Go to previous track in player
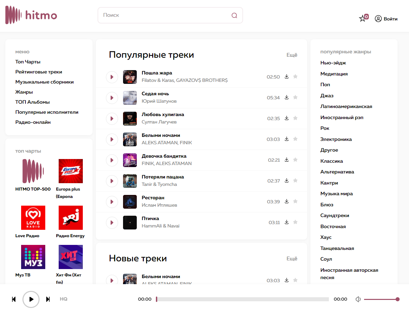409x313 pixels. [x=14, y=299]
